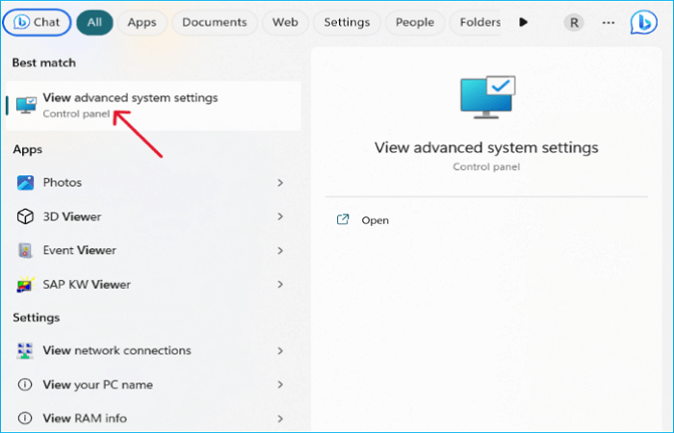Expand the 3D Viewer result chevron
This screenshot has width=674, height=433.
280,216
